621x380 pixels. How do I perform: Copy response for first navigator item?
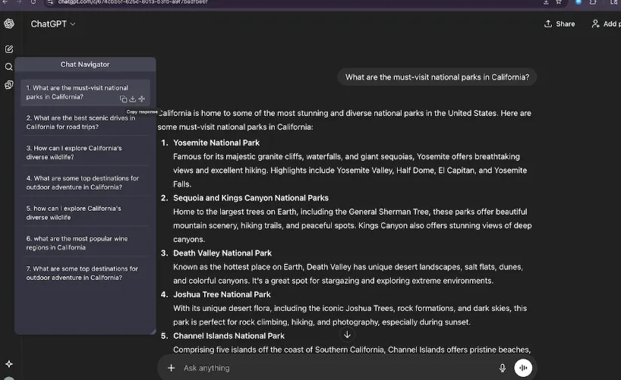(x=123, y=99)
